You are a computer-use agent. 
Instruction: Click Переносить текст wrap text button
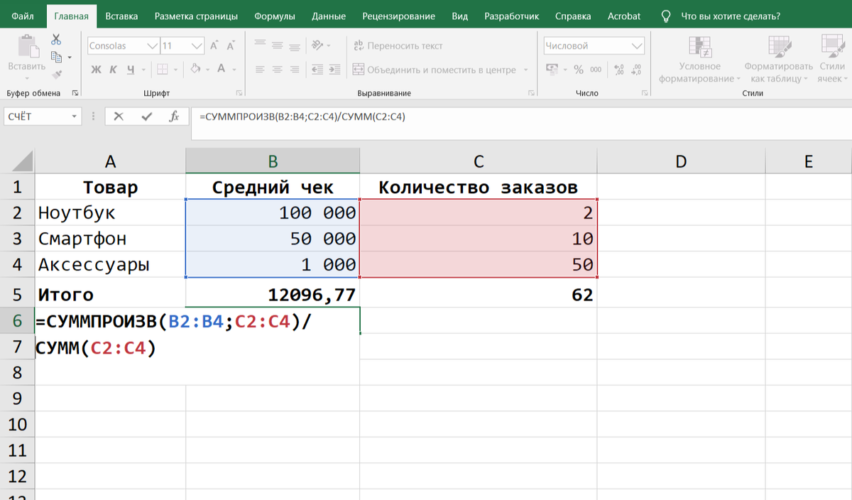point(398,45)
